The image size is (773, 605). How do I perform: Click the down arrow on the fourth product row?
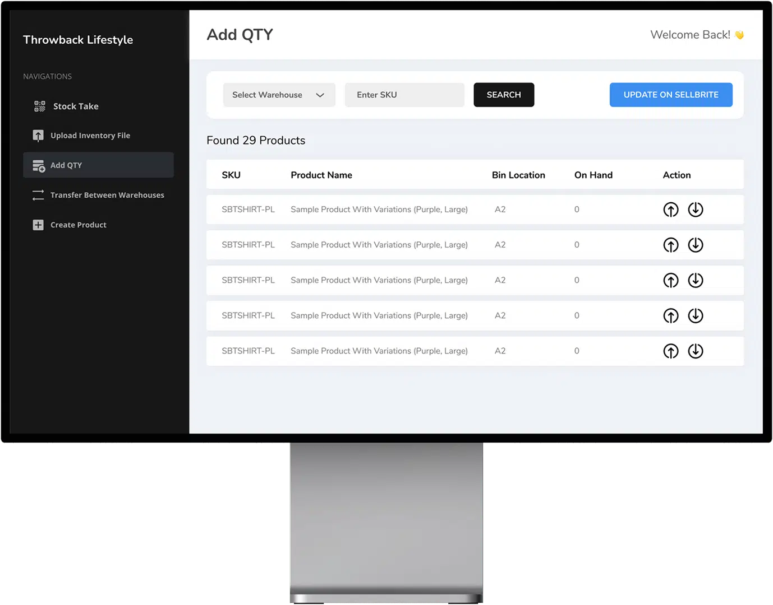[696, 315]
